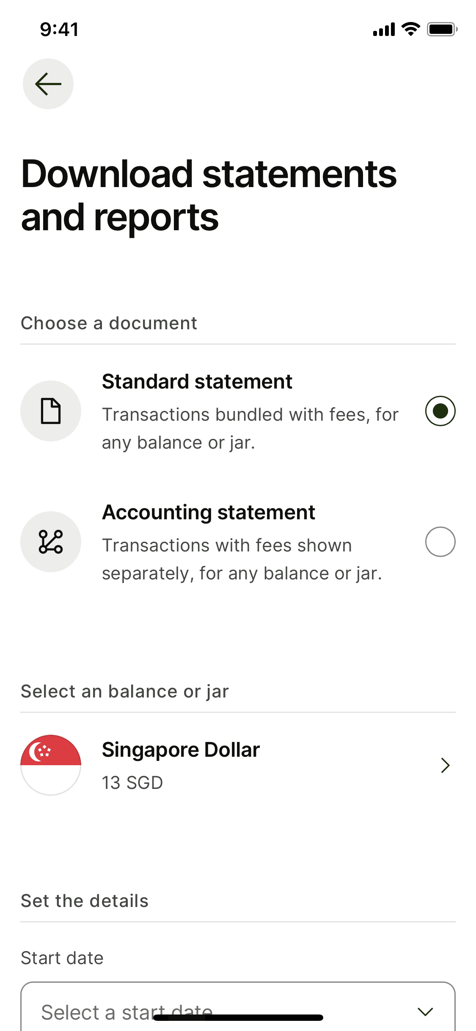Image resolution: width=476 pixels, height=1031 pixels.
Task: Tap the back arrow button
Action: coord(48,84)
